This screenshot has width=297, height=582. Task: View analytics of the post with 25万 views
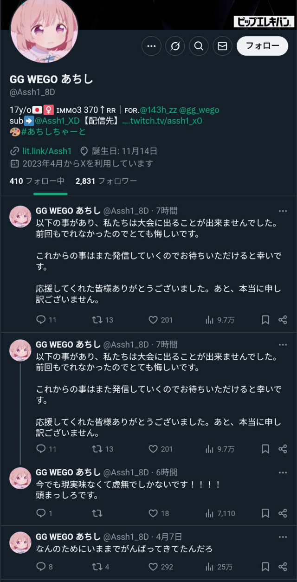click(x=219, y=567)
